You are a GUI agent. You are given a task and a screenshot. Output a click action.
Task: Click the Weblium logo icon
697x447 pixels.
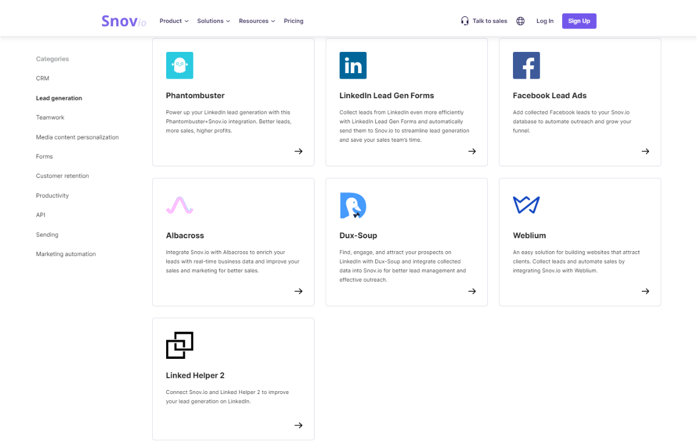tap(526, 205)
